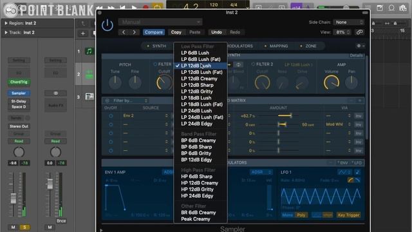This screenshot has height=232, width=412.
Task: Toggle Inv on the Env 2 routing row
Action: 359,116
